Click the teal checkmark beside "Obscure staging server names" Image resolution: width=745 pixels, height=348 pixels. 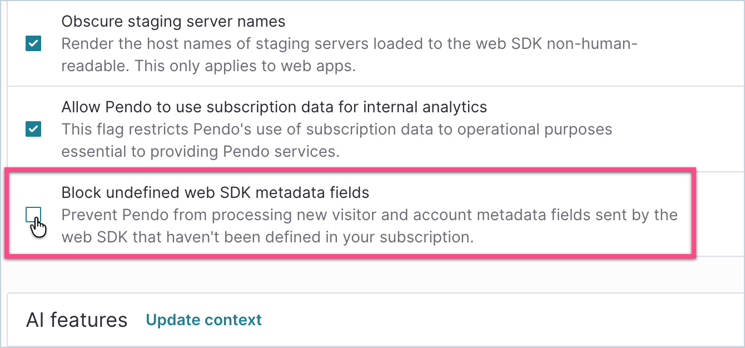pos(33,43)
